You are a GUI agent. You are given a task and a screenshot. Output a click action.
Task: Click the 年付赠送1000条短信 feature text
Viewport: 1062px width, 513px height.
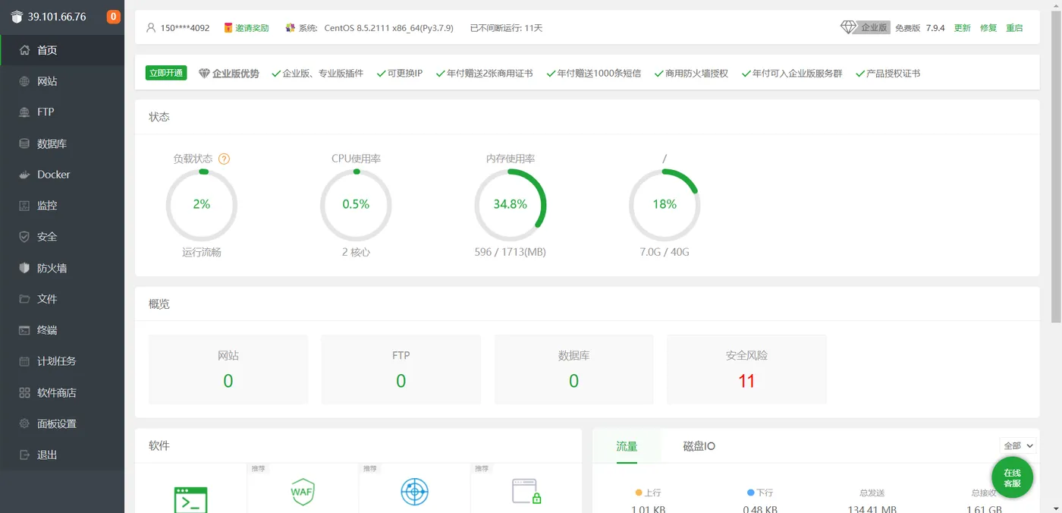click(x=599, y=74)
